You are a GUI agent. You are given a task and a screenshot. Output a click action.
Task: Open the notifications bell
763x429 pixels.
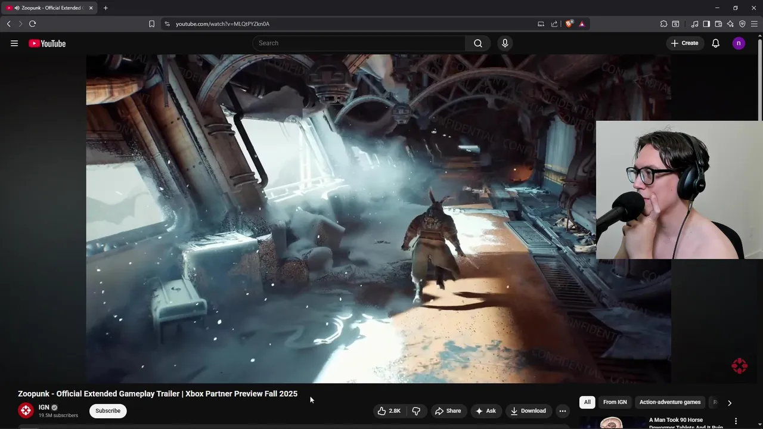click(715, 43)
